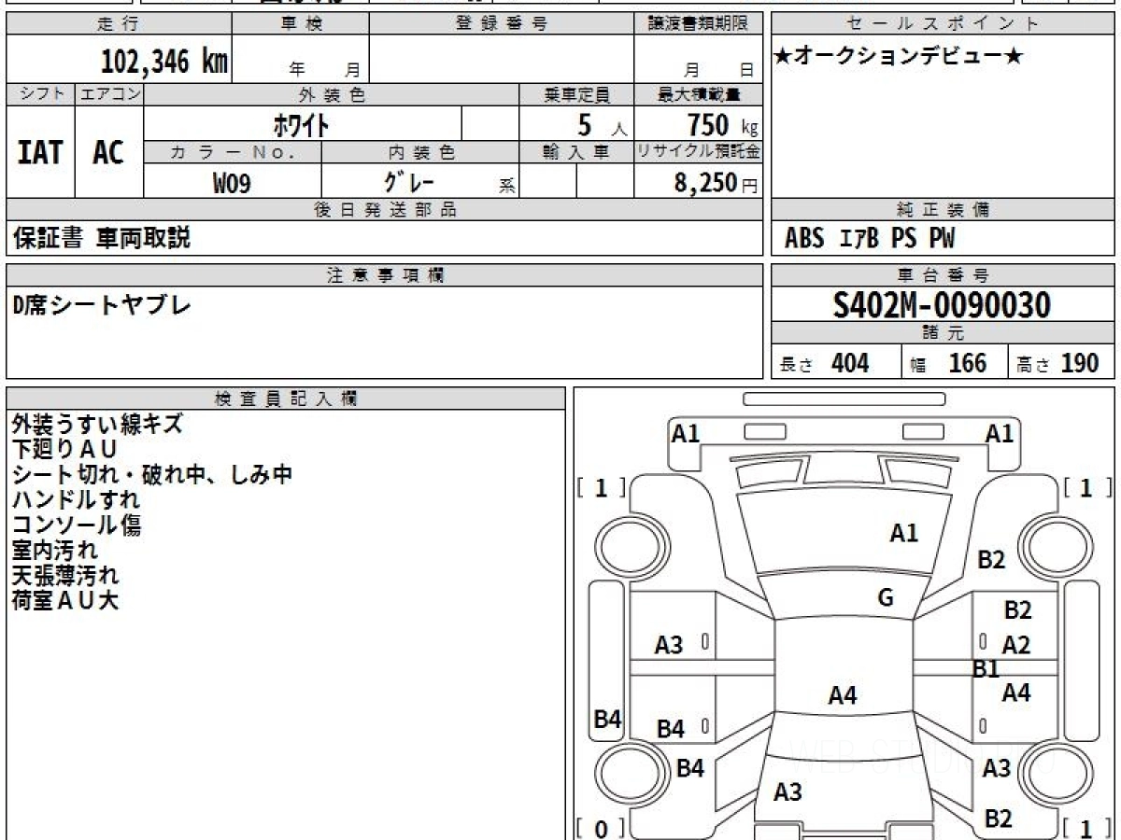Select the セールスポイント header

point(944,24)
